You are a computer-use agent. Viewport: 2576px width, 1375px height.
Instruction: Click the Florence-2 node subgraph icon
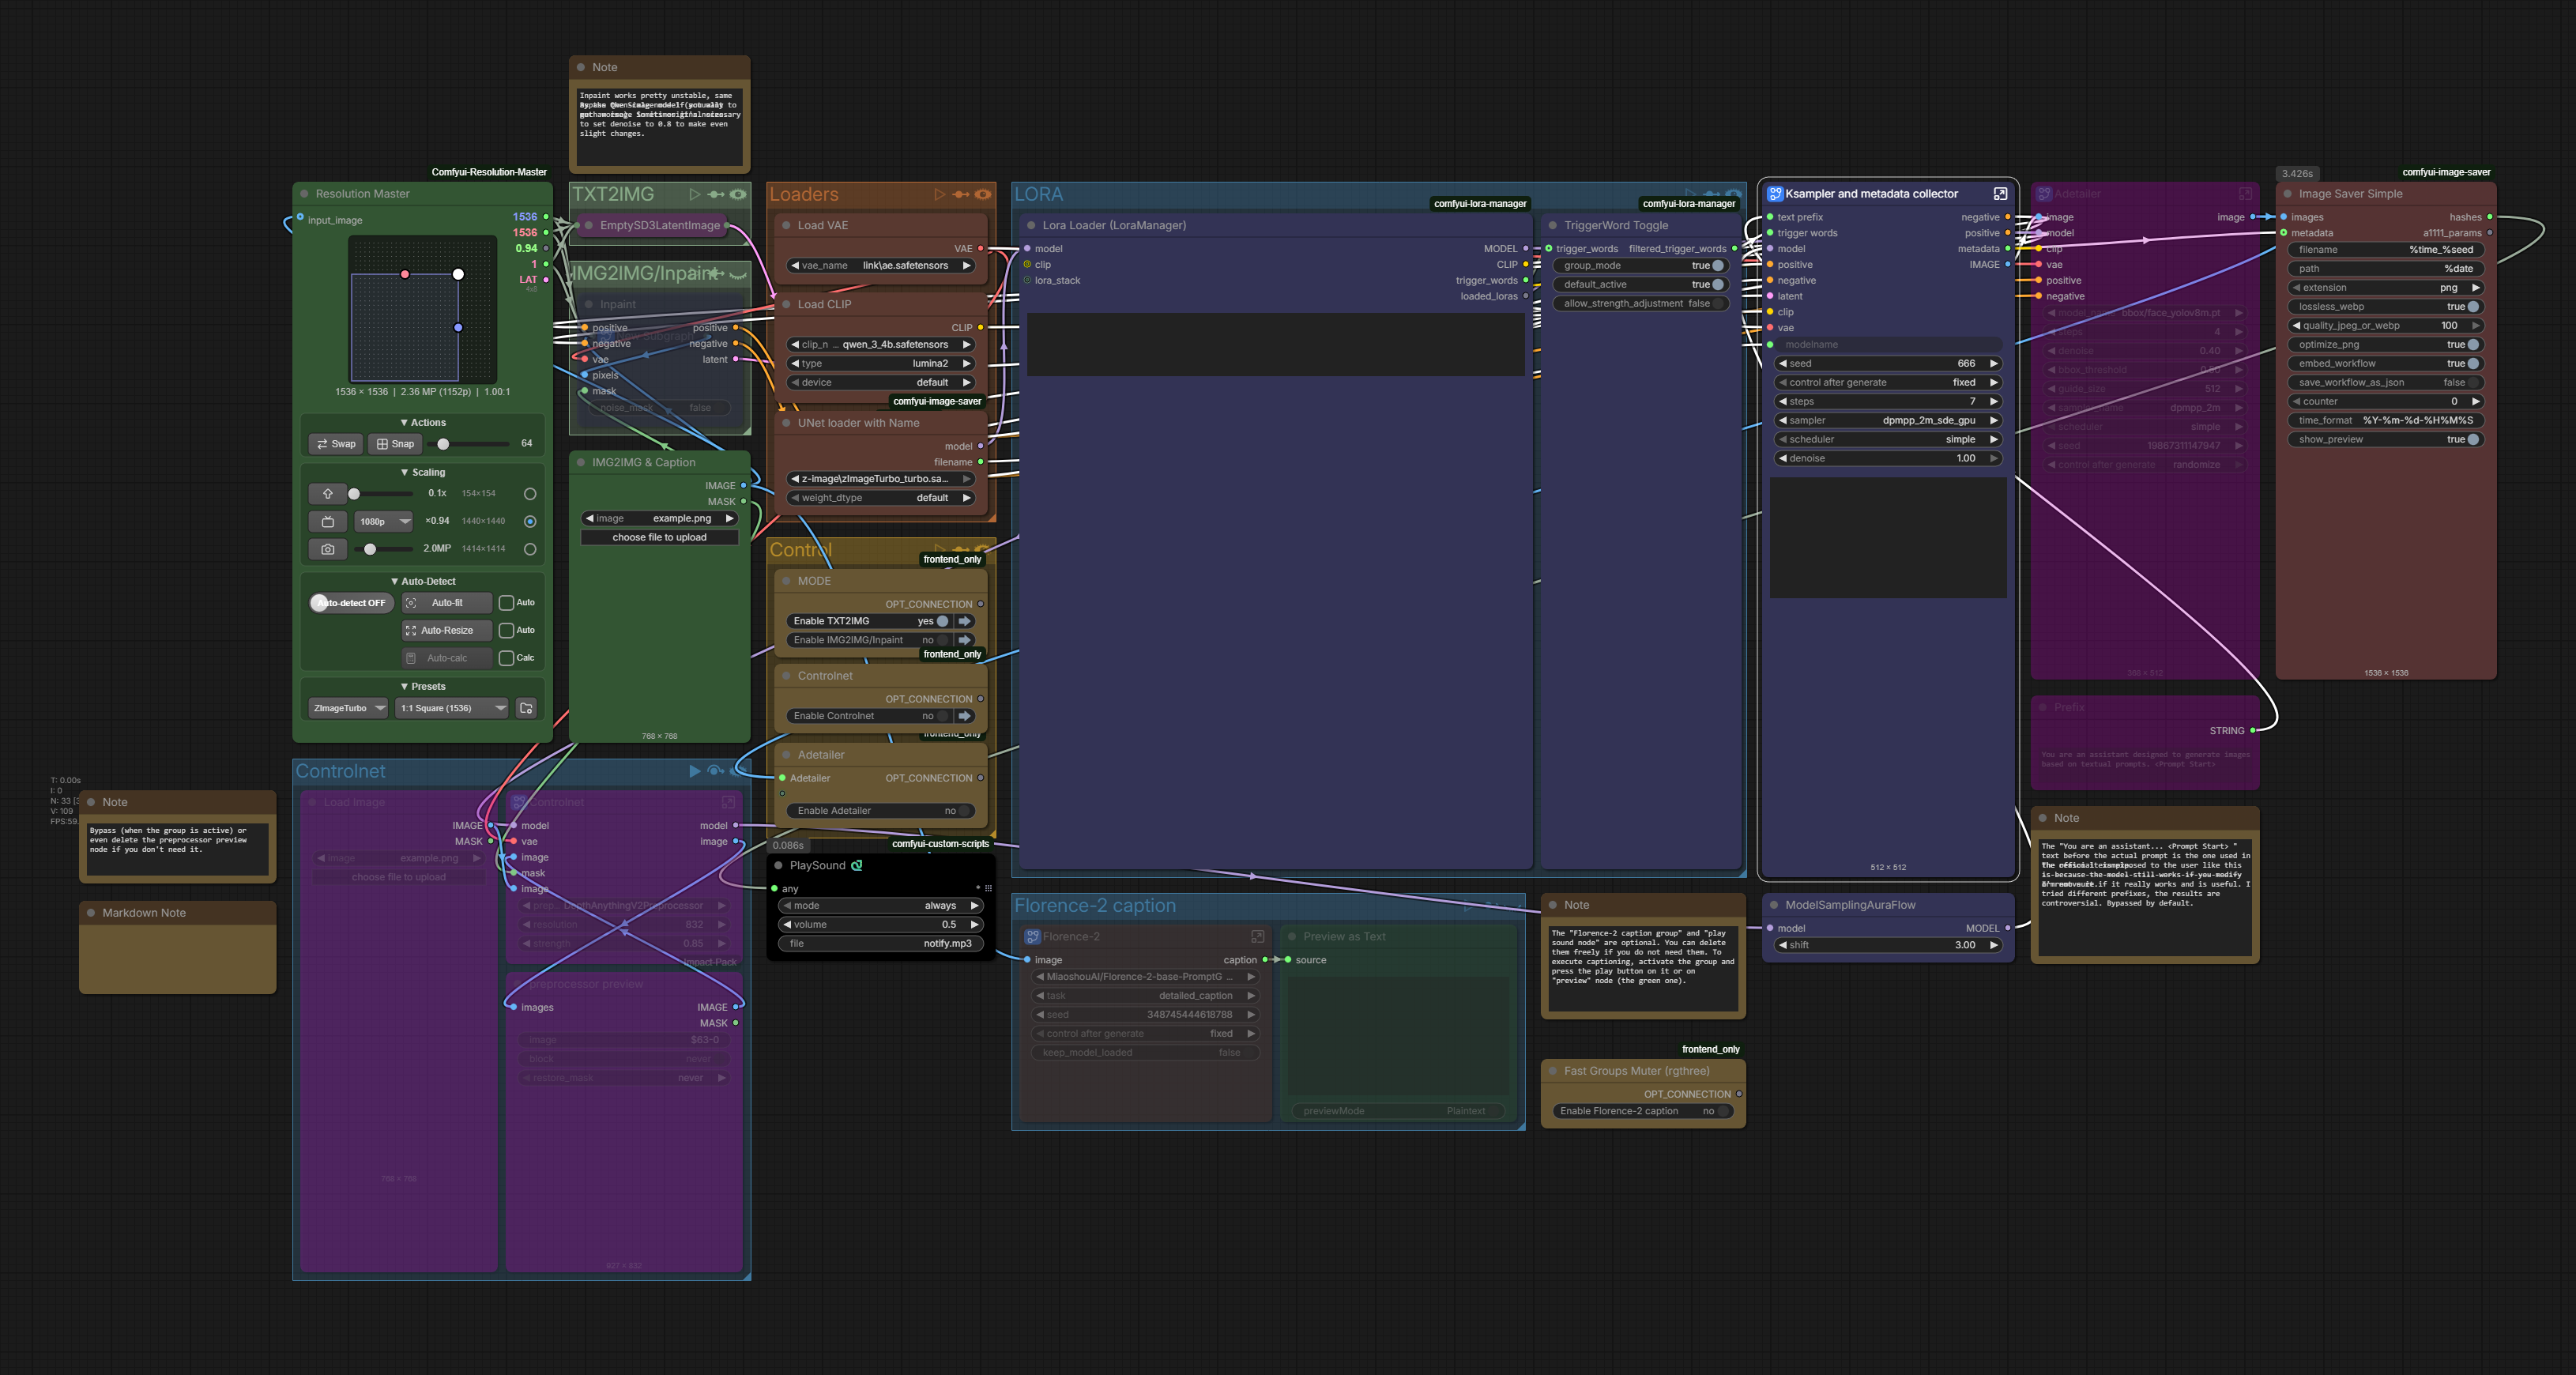click(1032, 937)
